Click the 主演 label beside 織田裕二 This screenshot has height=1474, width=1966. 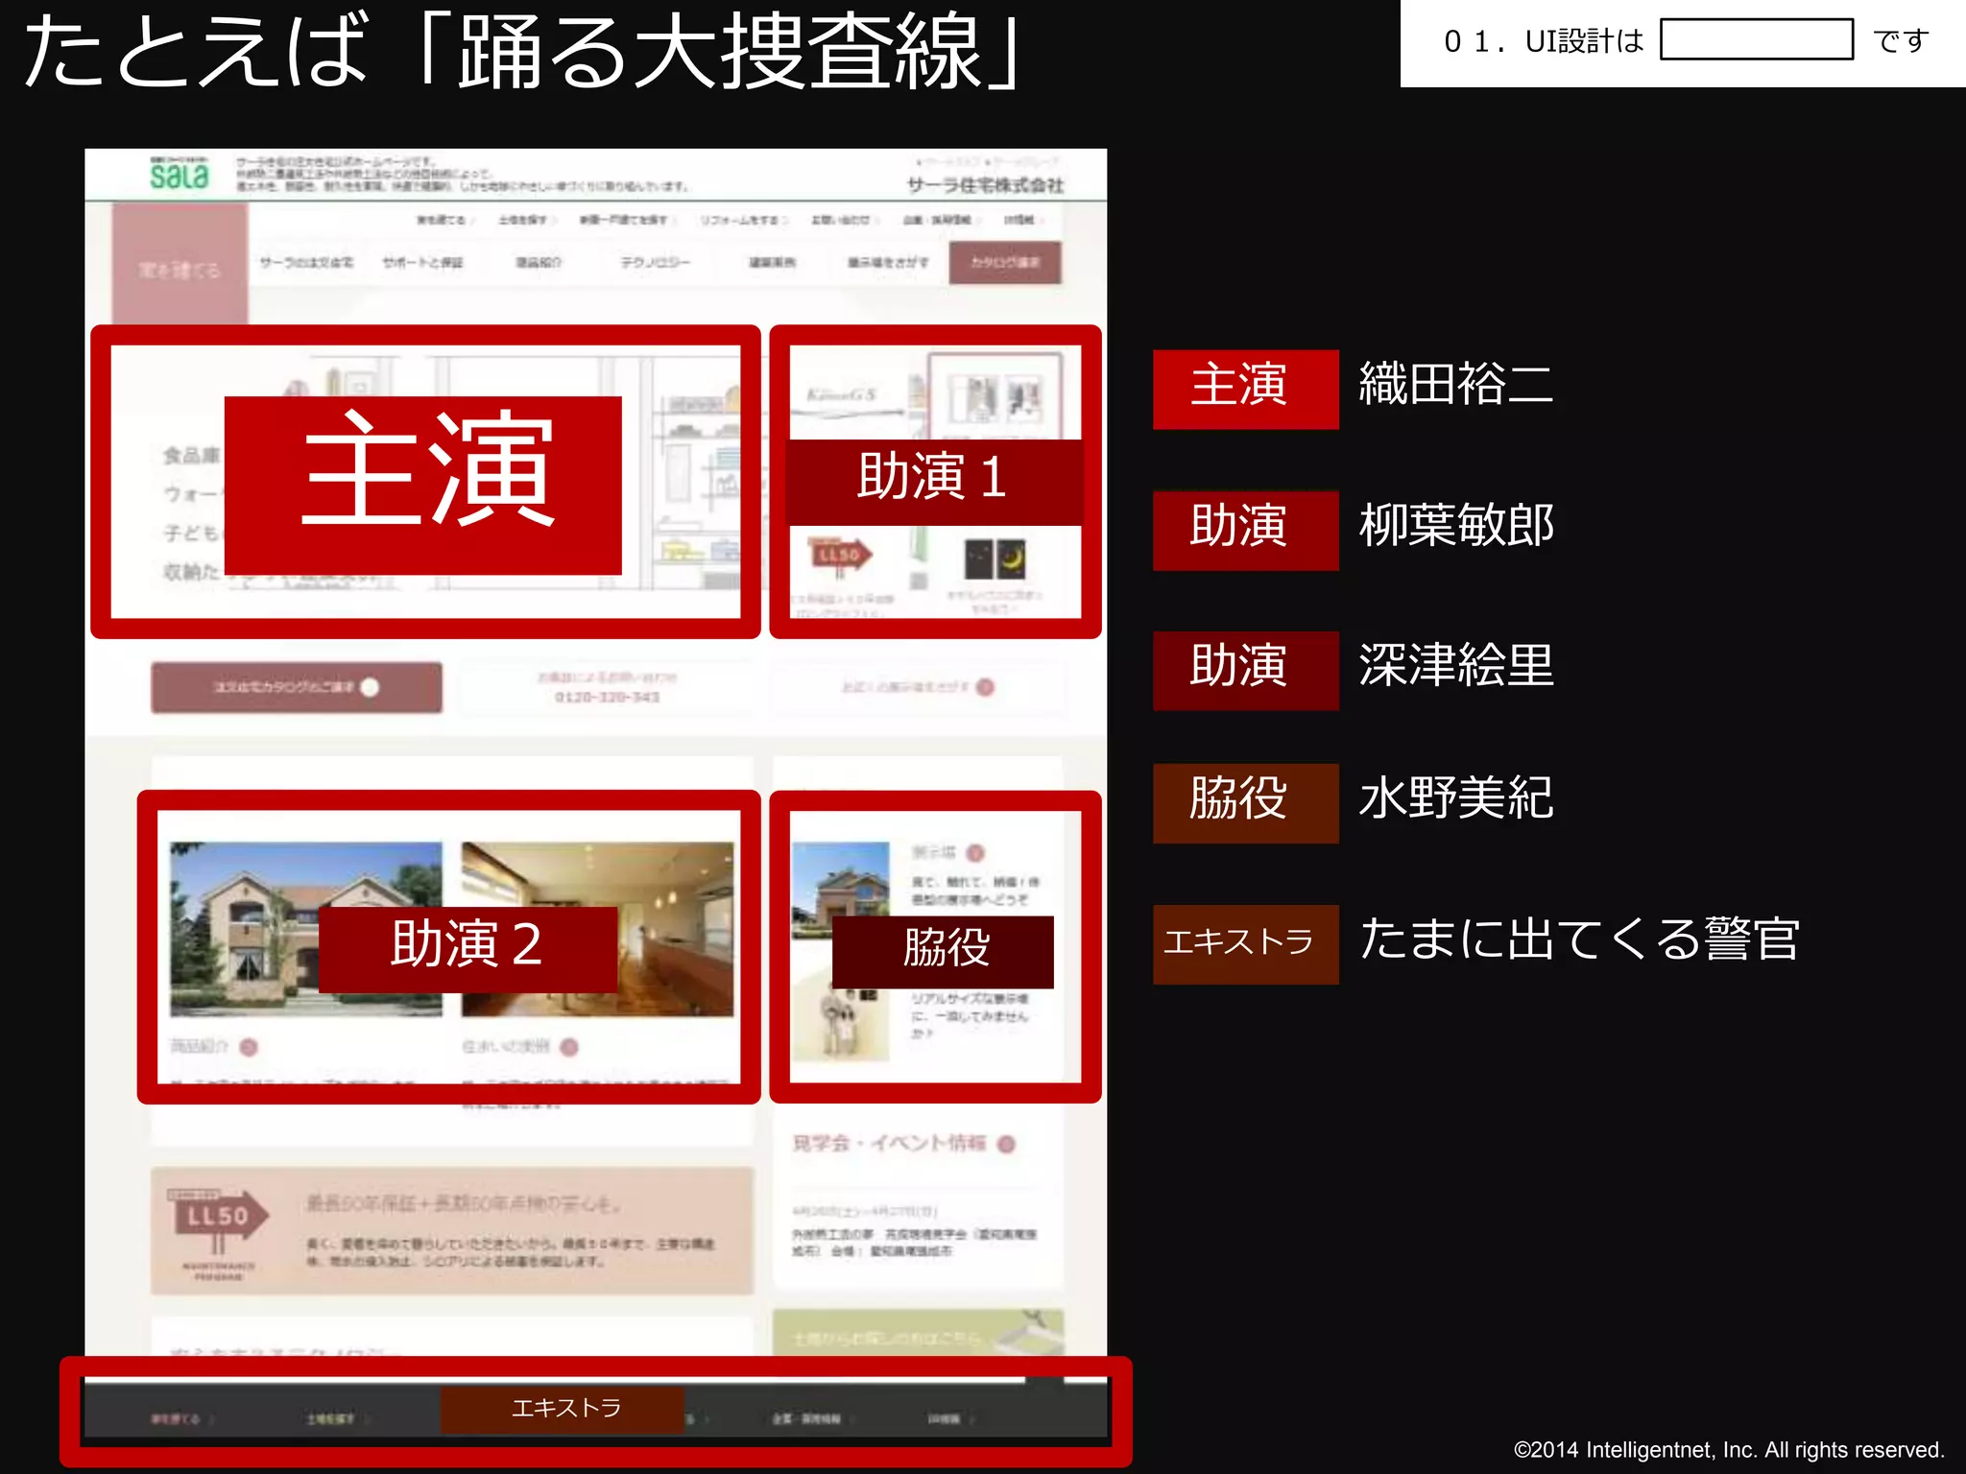(1245, 389)
